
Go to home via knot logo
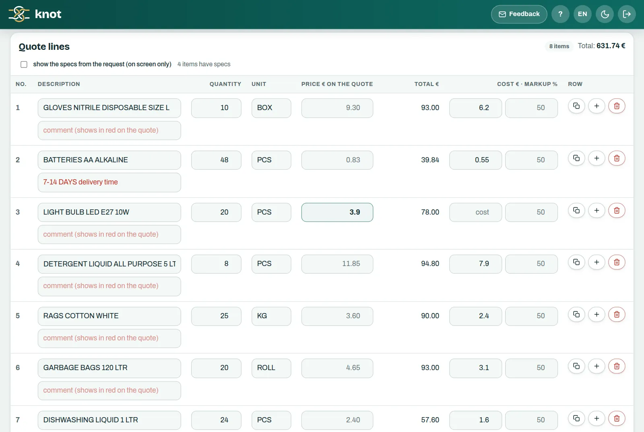tap(35, 14)
